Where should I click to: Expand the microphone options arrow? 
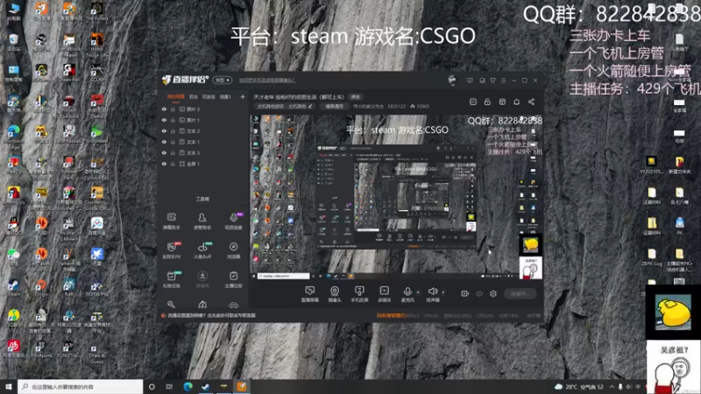(x=418, y=292)
